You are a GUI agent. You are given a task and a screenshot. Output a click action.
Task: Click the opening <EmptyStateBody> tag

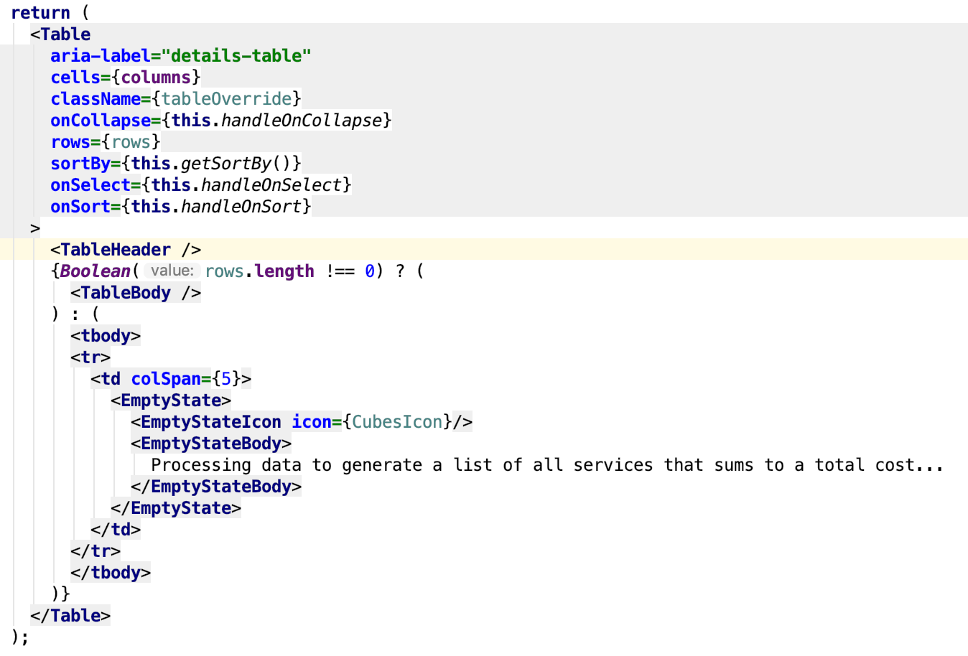click(211, 444)
